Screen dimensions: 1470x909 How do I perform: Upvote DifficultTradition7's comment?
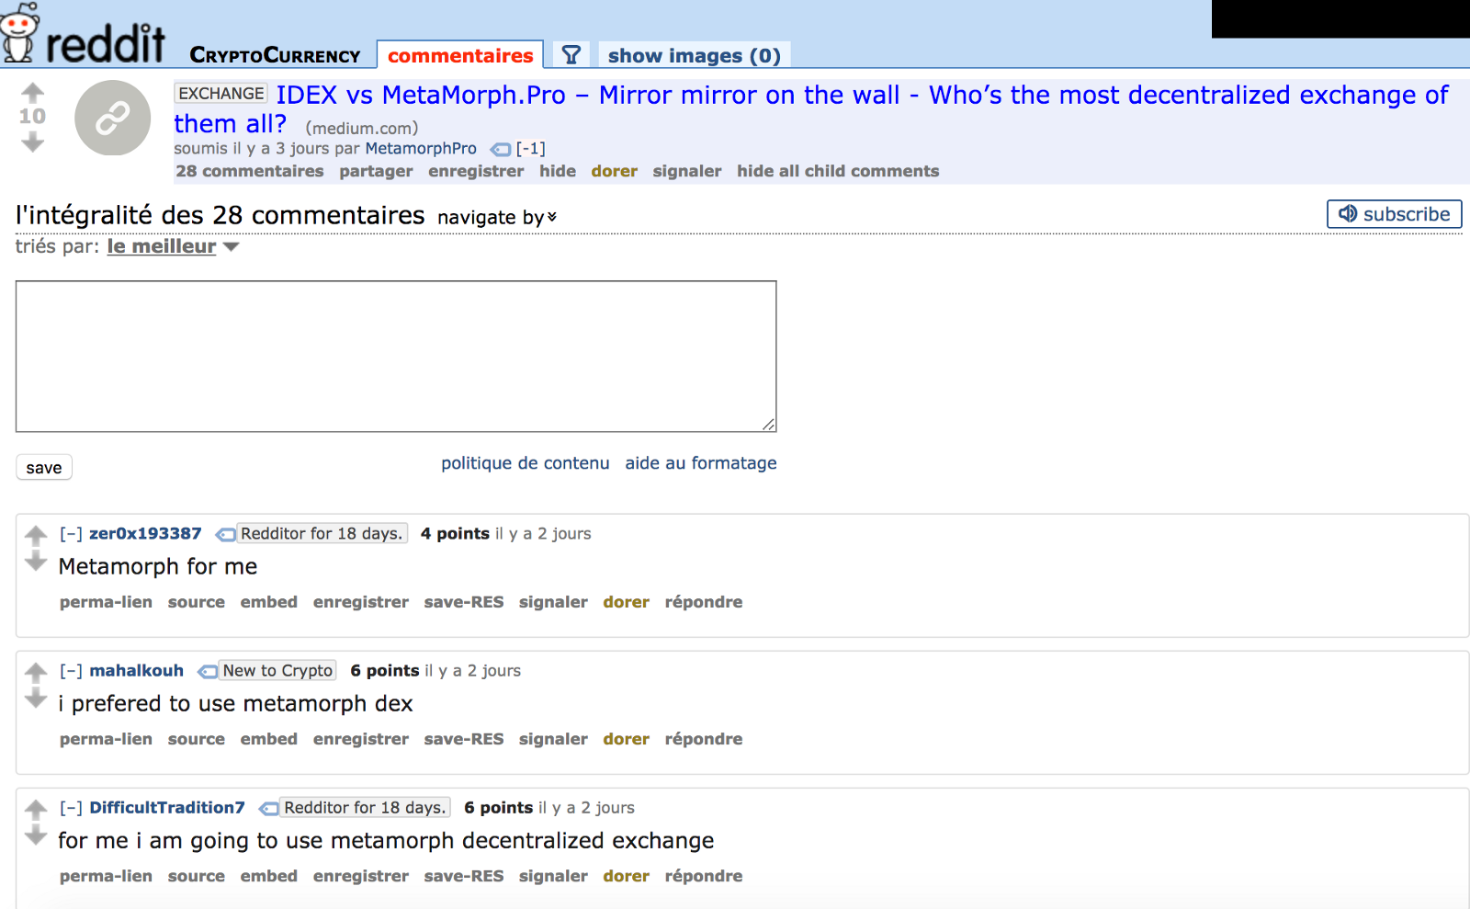[x=36, y=809]
